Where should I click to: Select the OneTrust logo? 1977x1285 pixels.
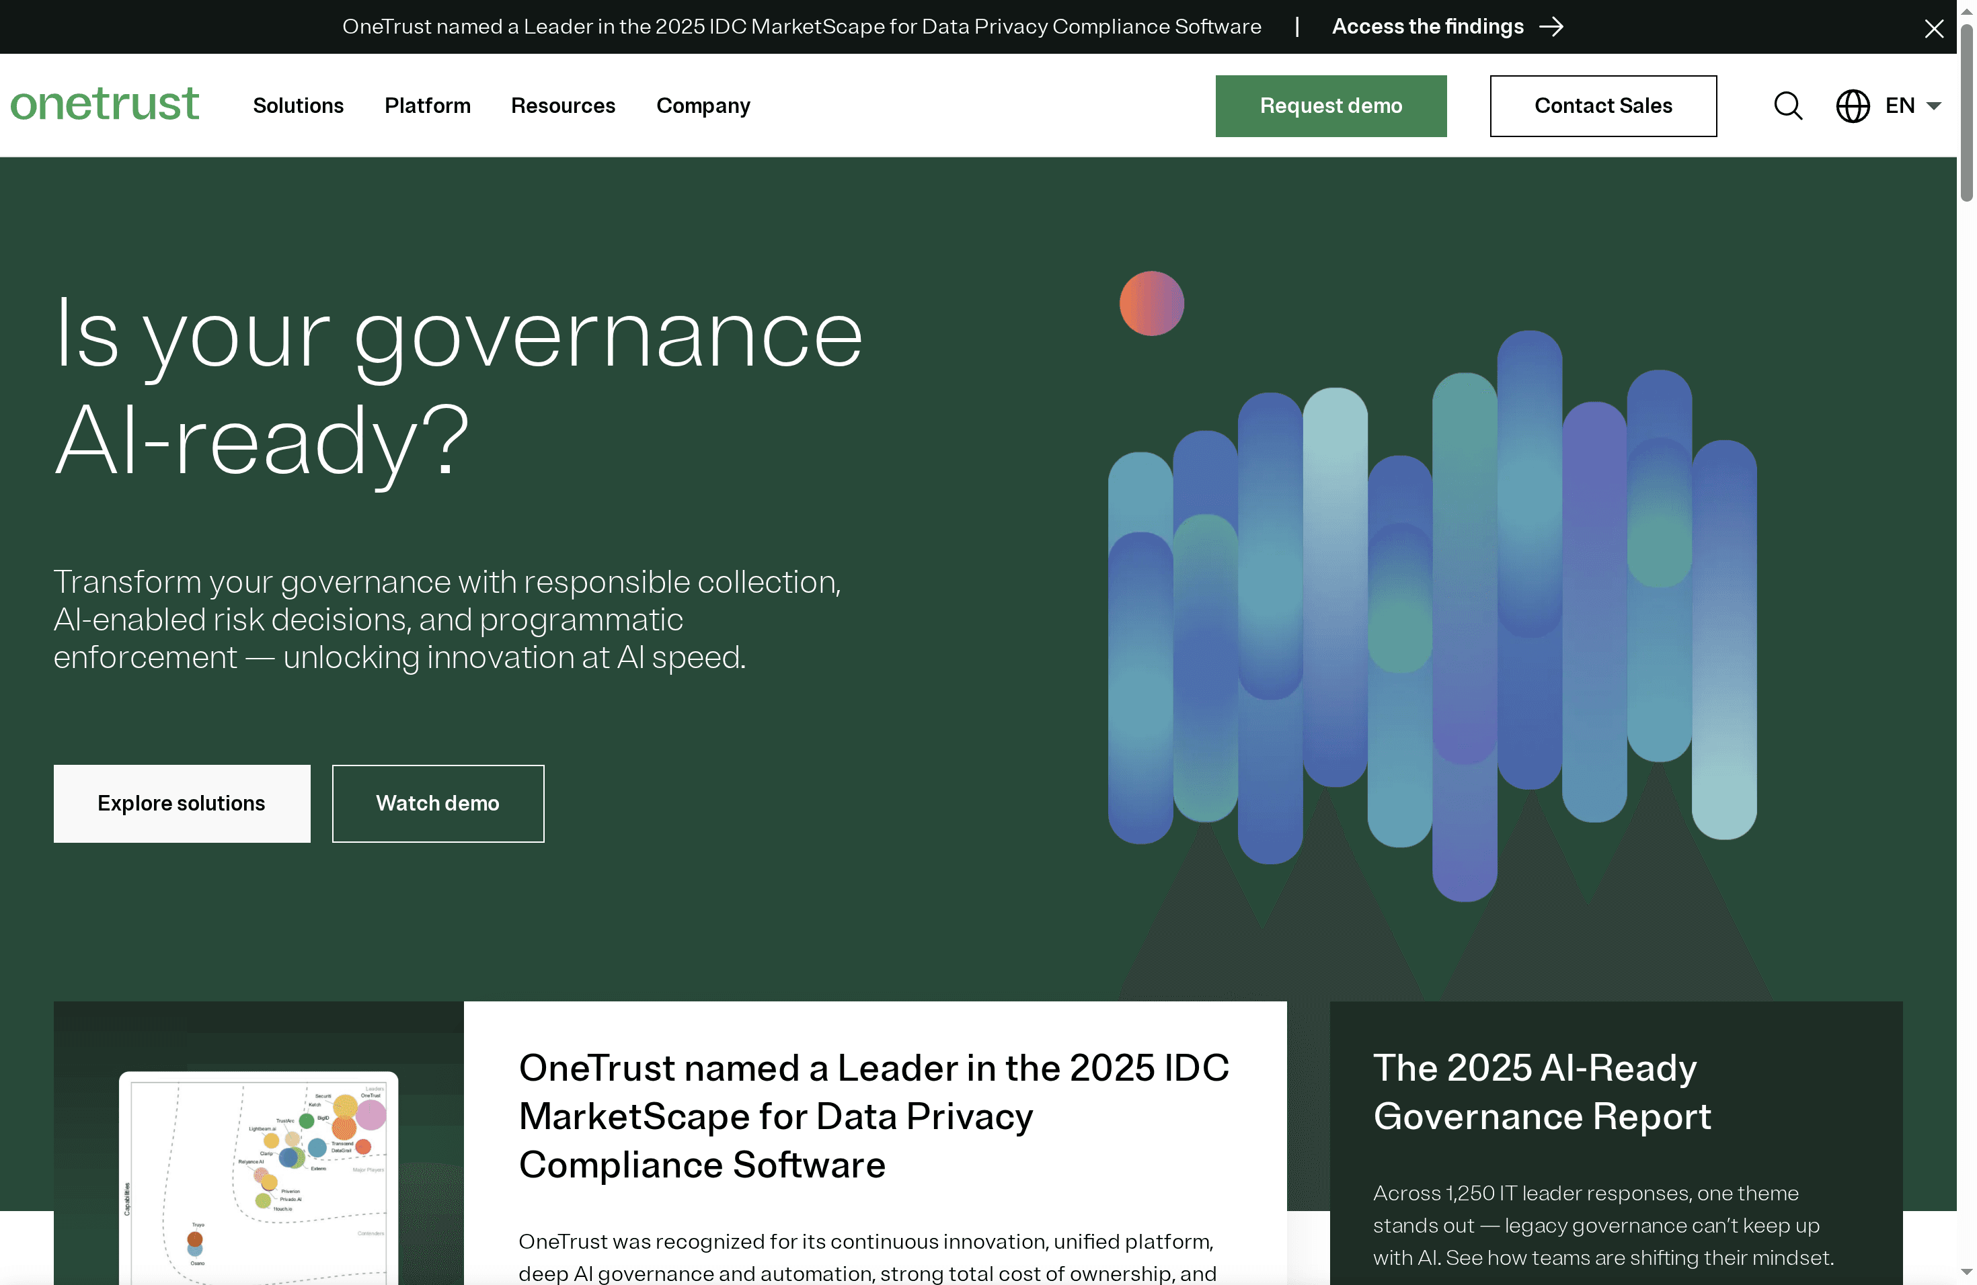pyautogui.click(x=104, y=103)
